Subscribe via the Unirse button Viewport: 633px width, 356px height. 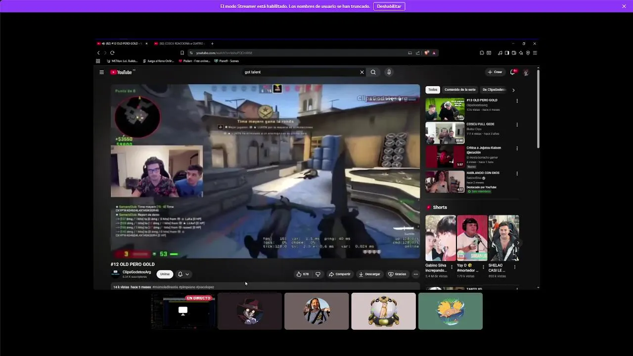tap(165, 274)
